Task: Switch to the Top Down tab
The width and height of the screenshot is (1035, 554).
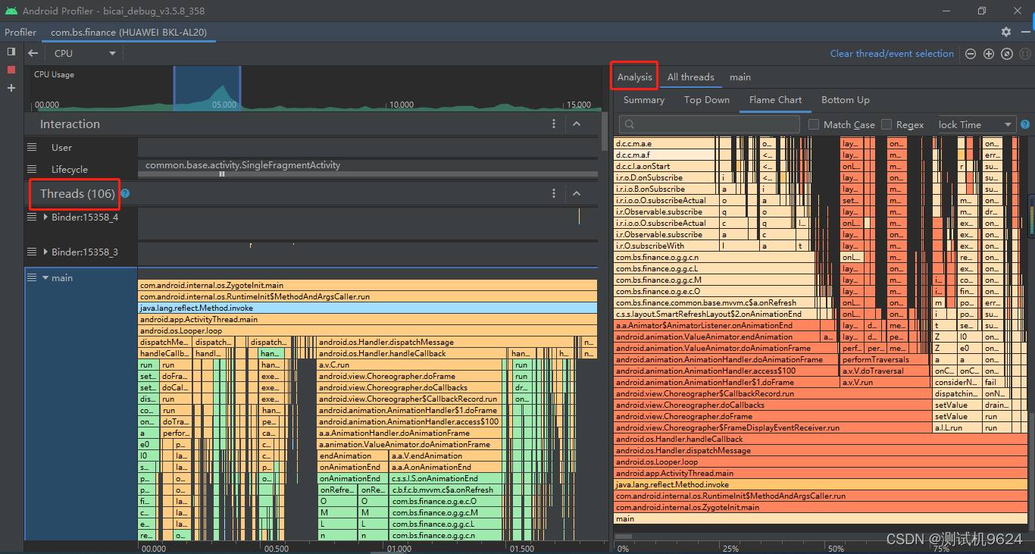Action: 707,99
